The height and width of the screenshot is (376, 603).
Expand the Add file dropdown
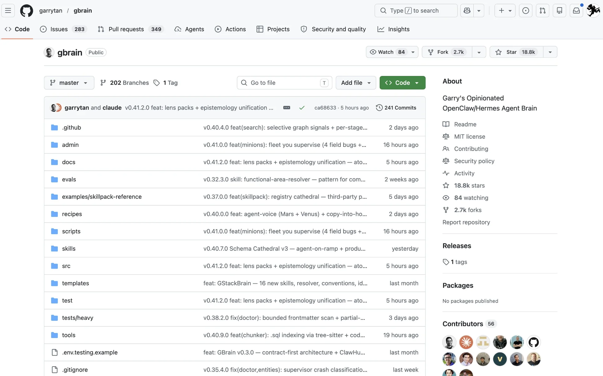356,83
